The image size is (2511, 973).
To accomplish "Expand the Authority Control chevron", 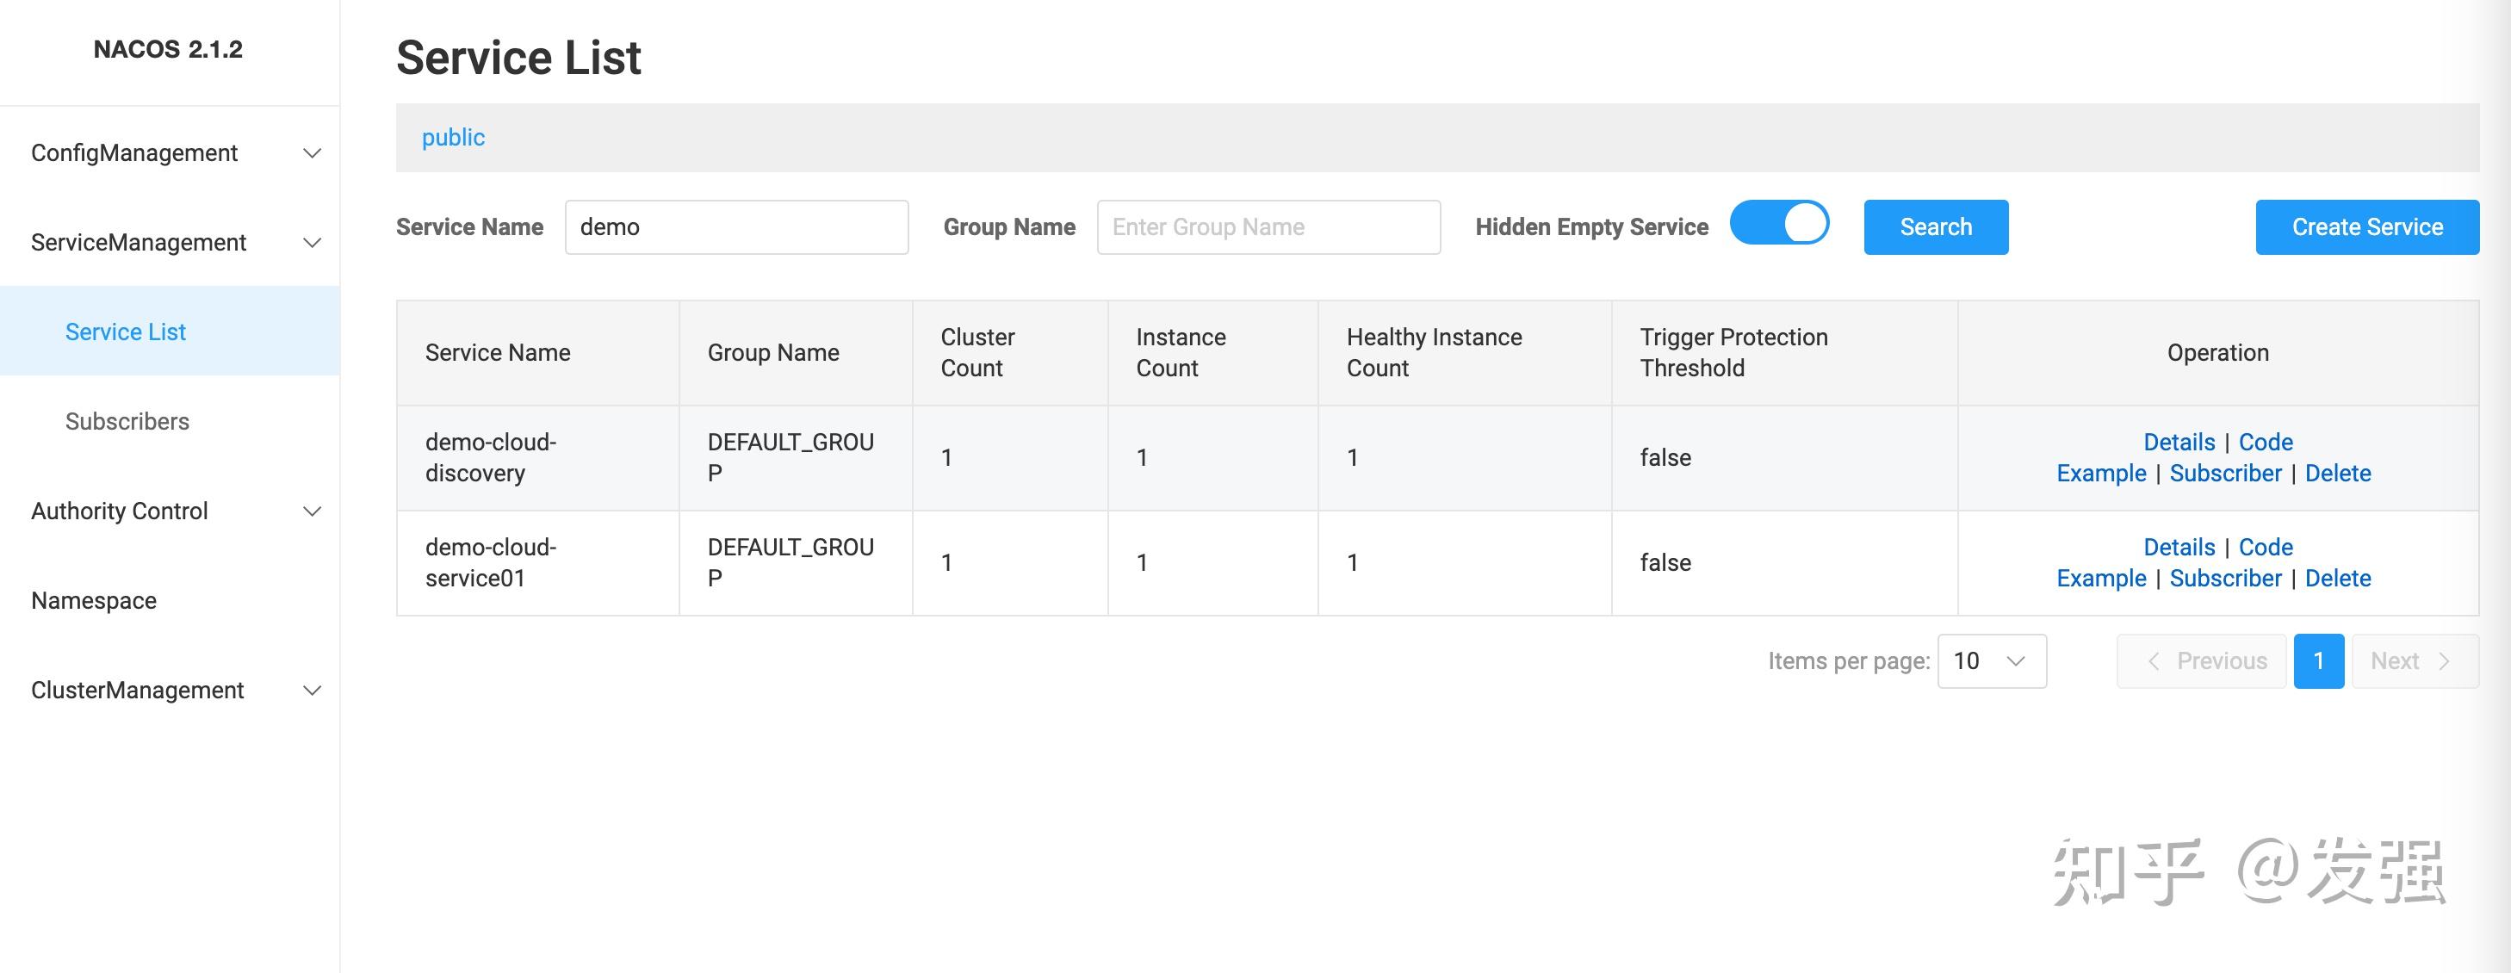I will click(x=312, y=511).
